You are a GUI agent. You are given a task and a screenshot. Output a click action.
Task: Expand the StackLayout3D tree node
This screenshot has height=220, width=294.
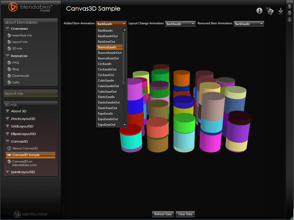pos(8,119)
